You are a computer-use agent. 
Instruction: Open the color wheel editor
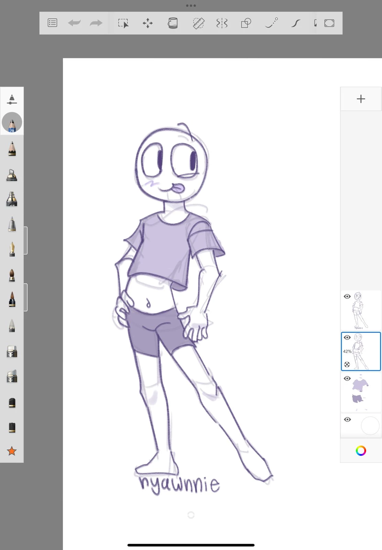(x=361, y=451)
